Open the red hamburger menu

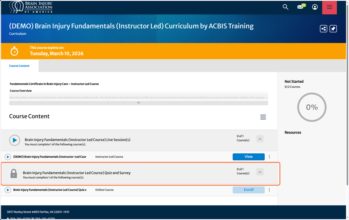[330, 7]
